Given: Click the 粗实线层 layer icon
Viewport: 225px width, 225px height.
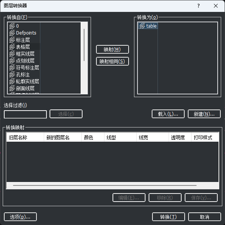Looking at the screenshot, I should pos(12,54).
